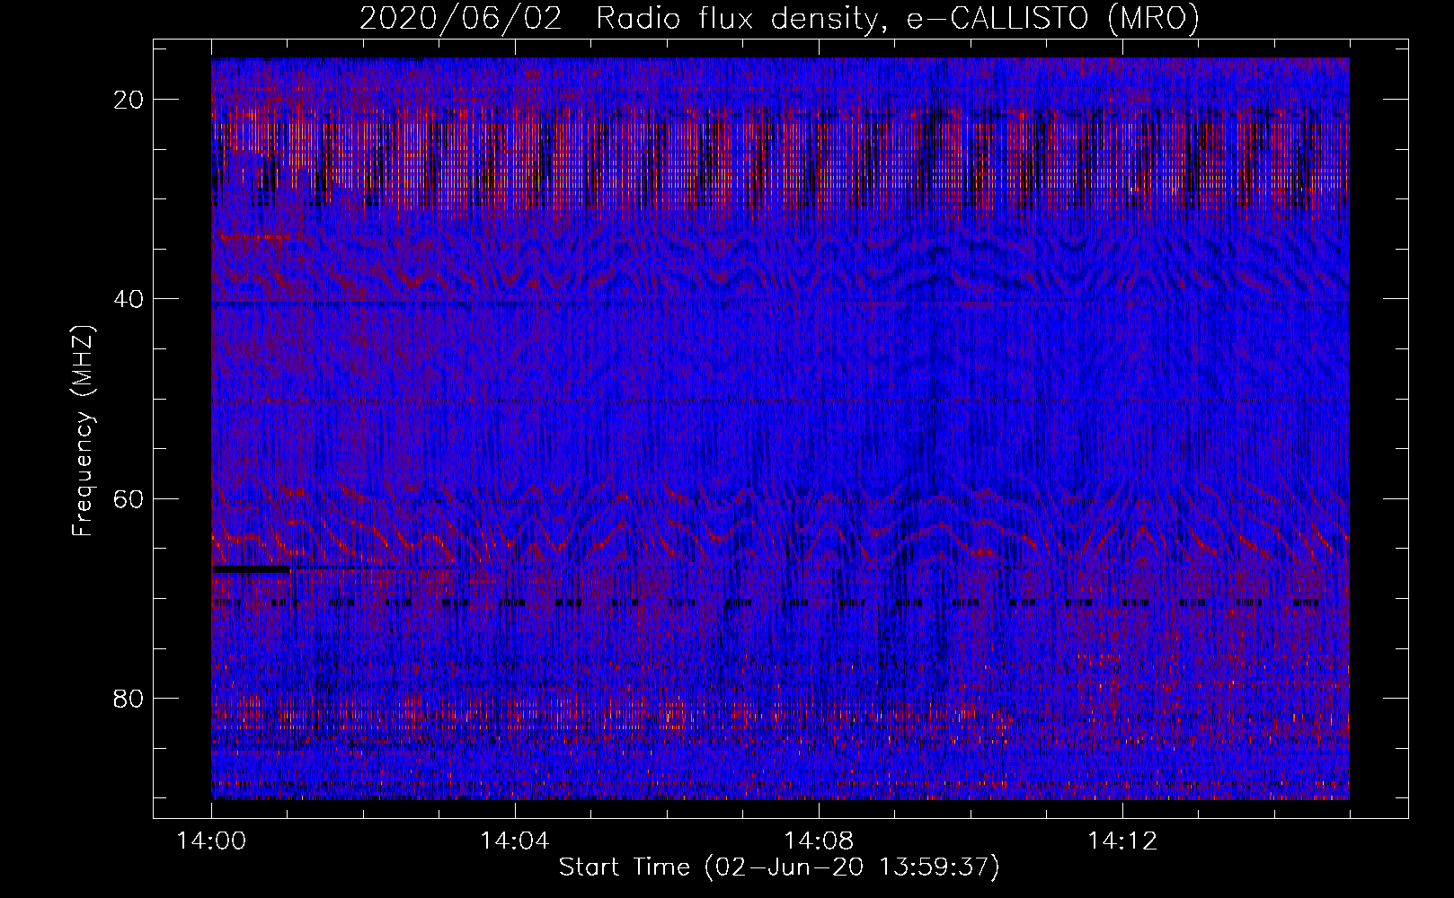Click the 80 MHz frequency tick label
Image resolution: width=1454 pixels, height=898 pixels.
coord(129,698)
